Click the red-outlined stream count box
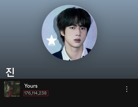The width and height of the screenshot is (138, 107). coord(36,93)
